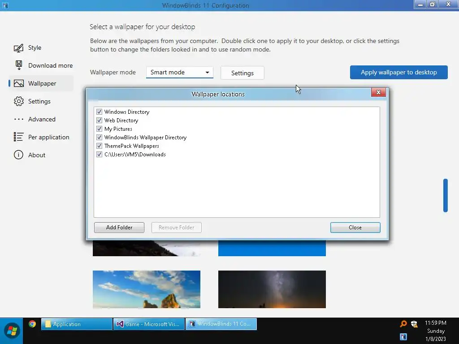This screenshot has height=344, width=459.
Task: Click the WindowBlinds icon in title bar
Action: 5,5
